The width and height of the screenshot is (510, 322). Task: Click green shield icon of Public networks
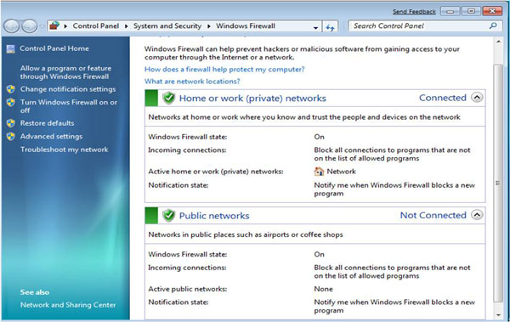[x=168, y=215]
